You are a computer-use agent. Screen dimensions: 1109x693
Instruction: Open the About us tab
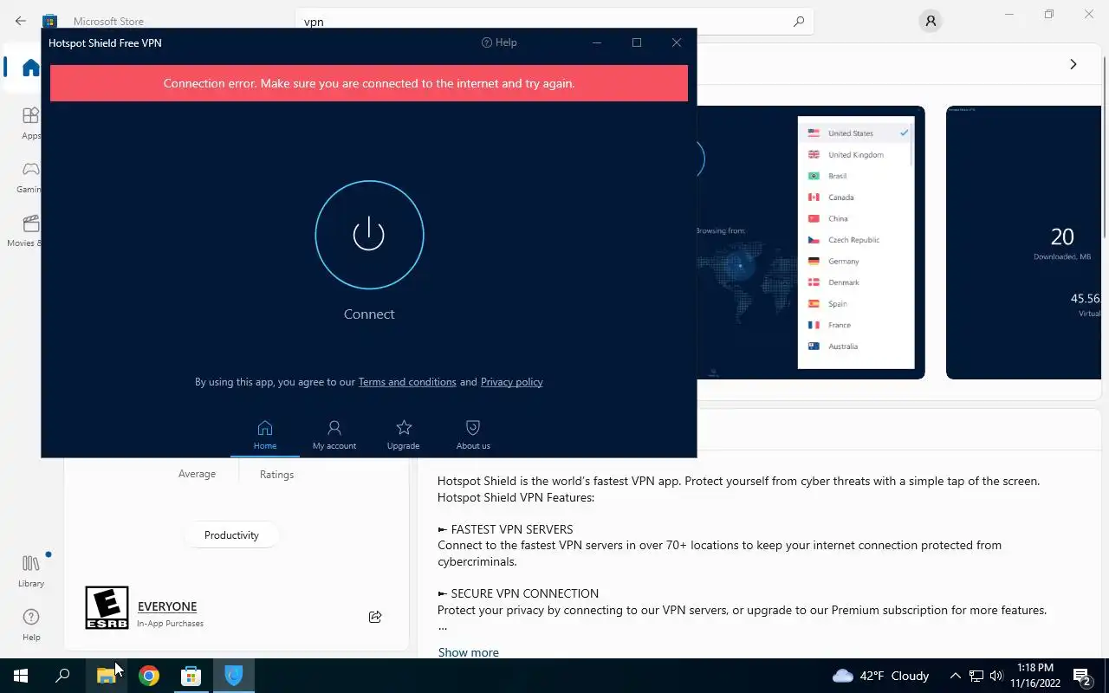point(473,435)
